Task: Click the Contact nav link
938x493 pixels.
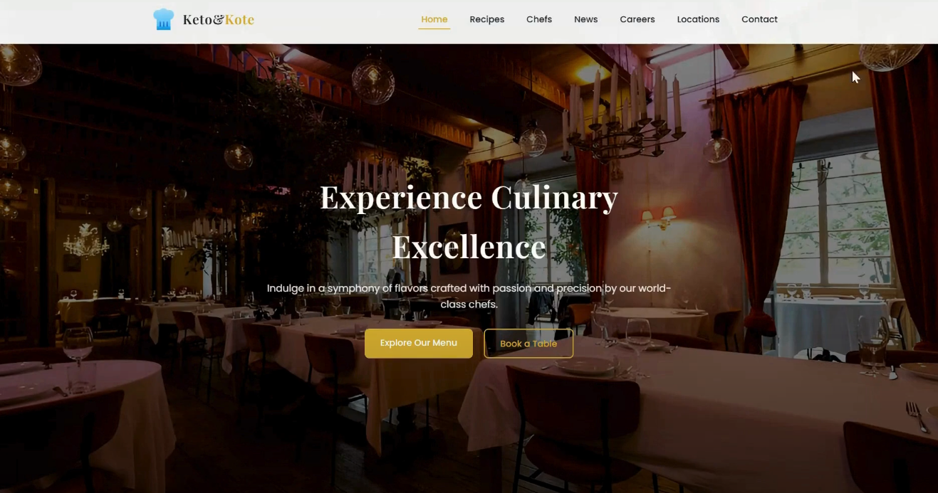Action: [759, 19]
